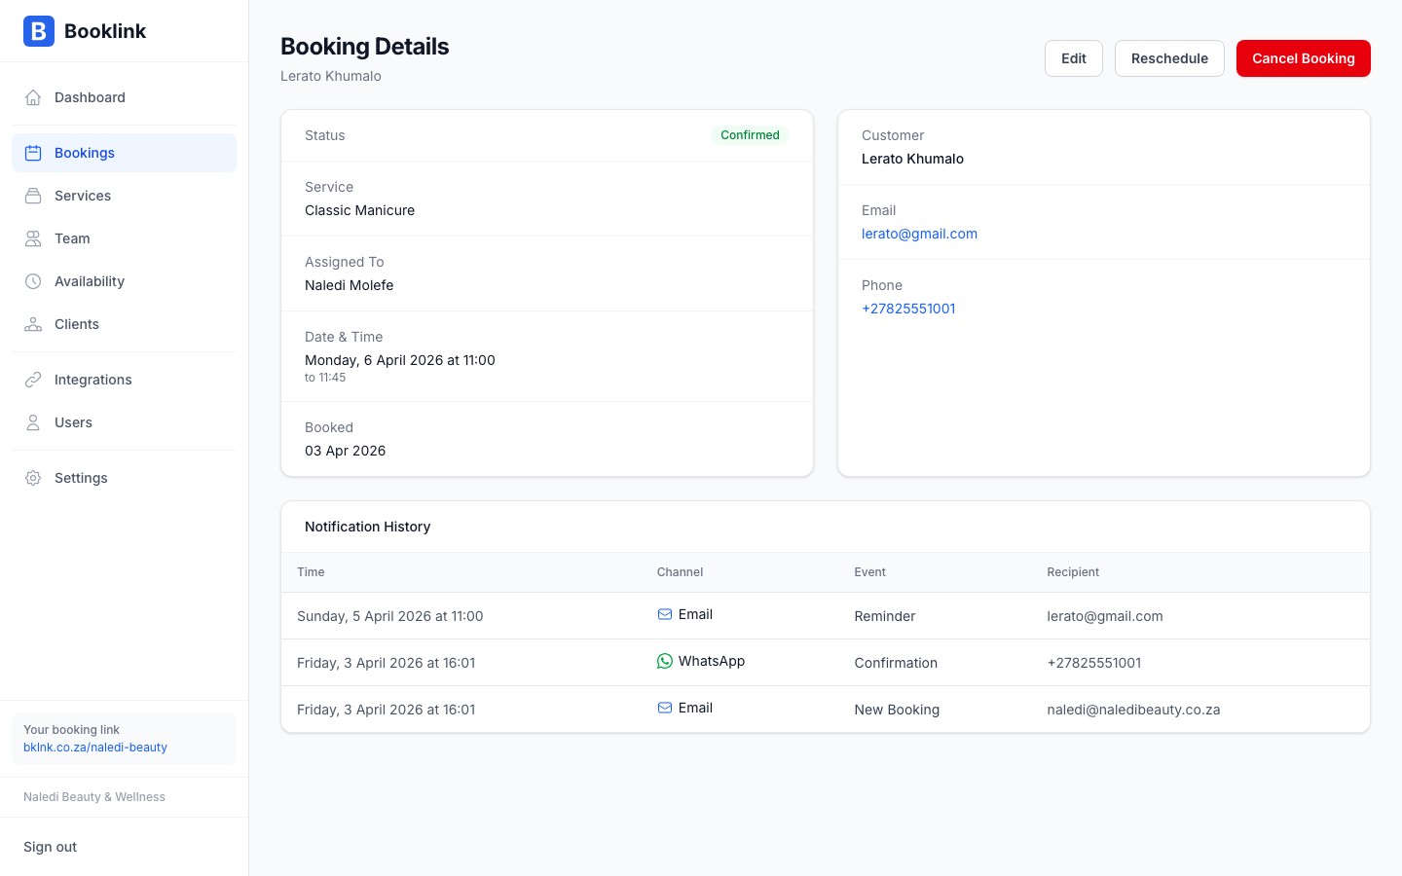Viewport: 1402px width, 876px height.
Task: Open Integrations via the link icon
Action: pos(33,380)
